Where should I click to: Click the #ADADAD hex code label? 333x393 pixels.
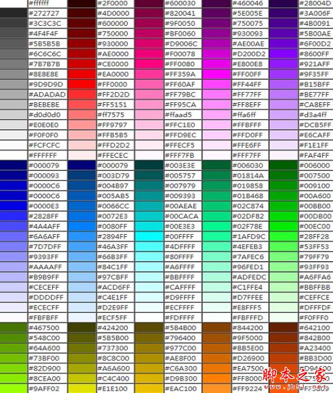point(47,94)
